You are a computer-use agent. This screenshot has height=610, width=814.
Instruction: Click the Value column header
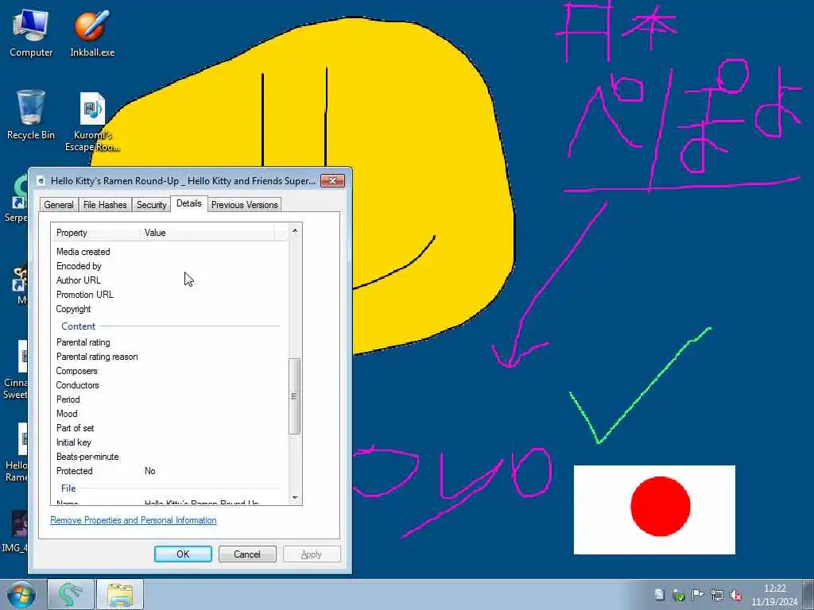click(x=207, y=233)
